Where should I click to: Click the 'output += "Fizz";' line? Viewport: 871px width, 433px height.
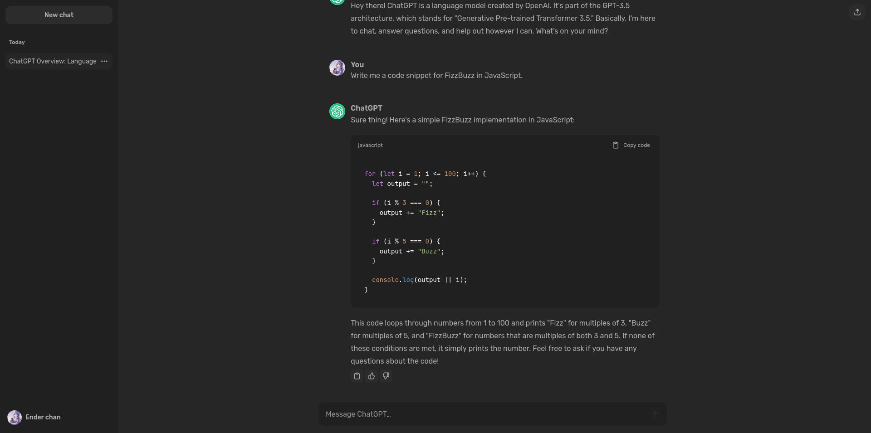(412, 213)
